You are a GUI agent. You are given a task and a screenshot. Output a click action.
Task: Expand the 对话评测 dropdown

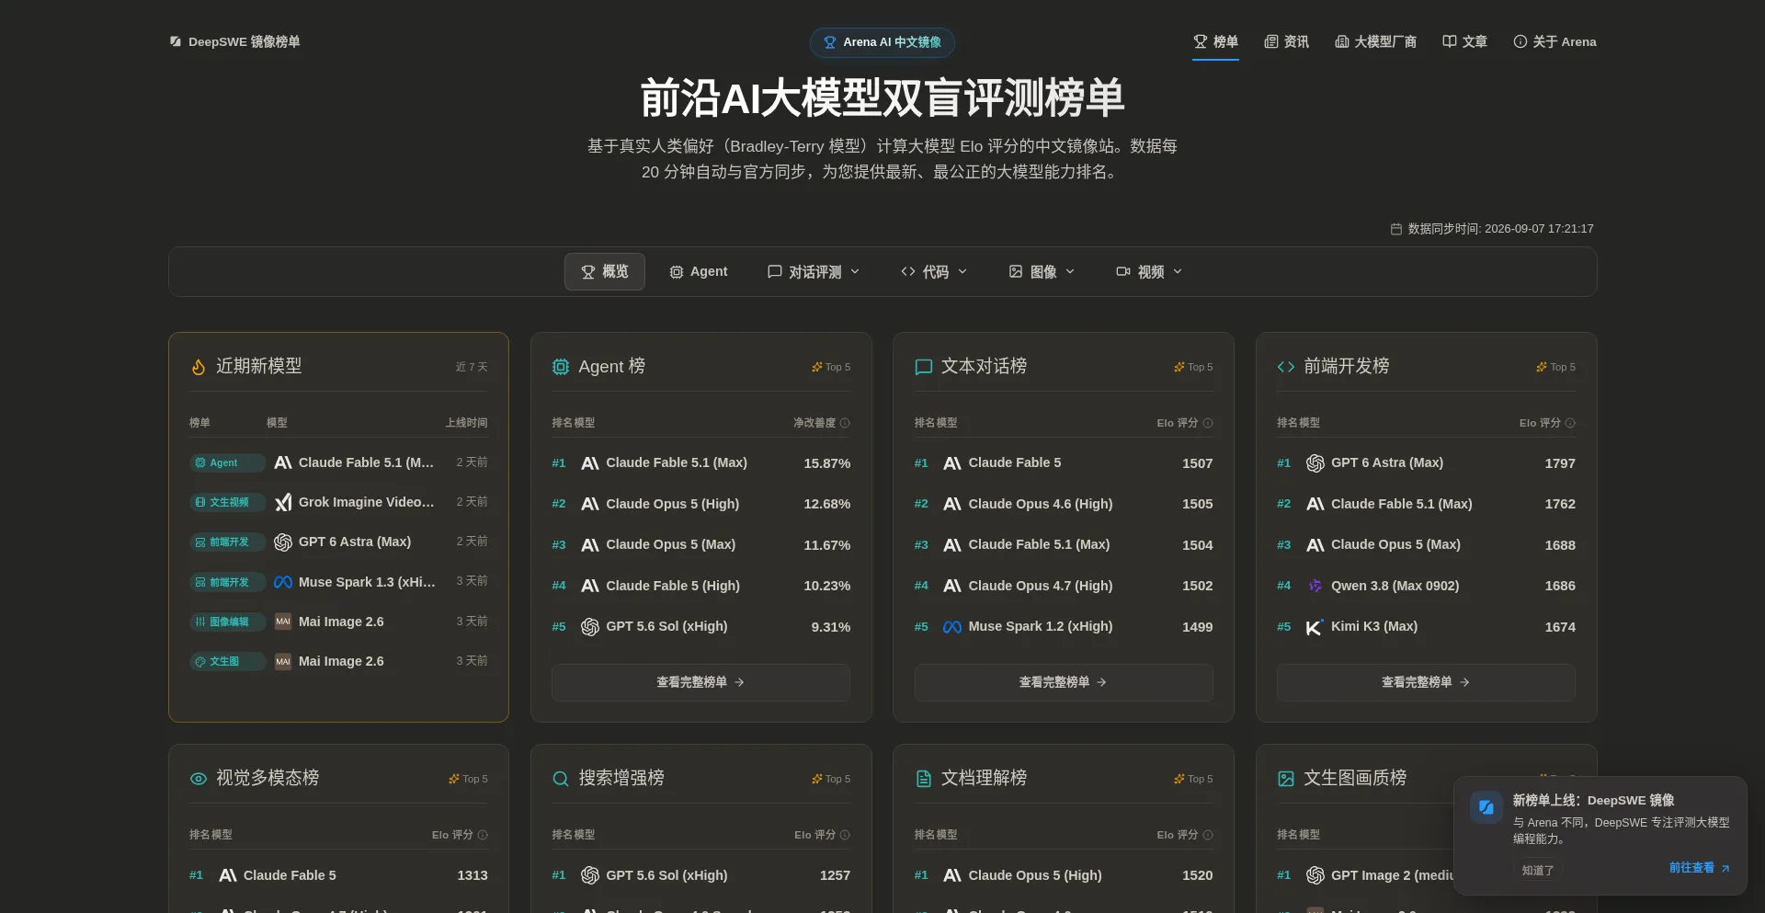coord(814,271)
